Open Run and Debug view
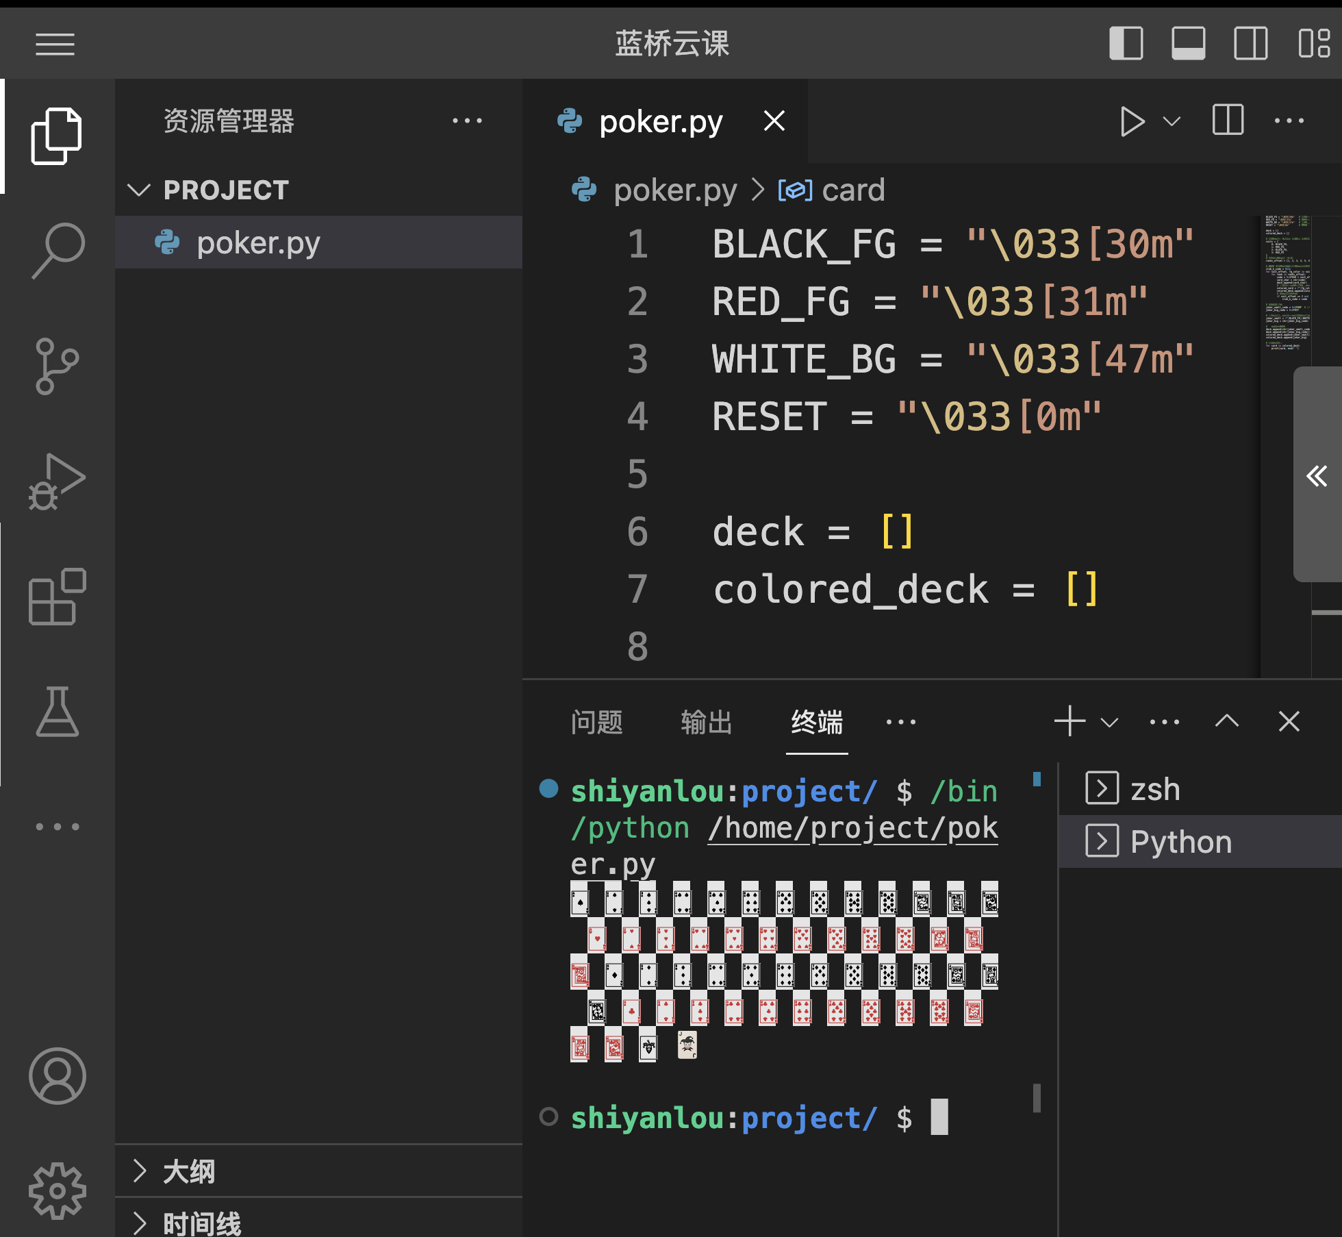1342x1237 pixels. pos(58,482)
